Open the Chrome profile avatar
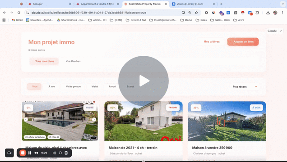Viewport: 287px width, 162px height. [275, 13]
